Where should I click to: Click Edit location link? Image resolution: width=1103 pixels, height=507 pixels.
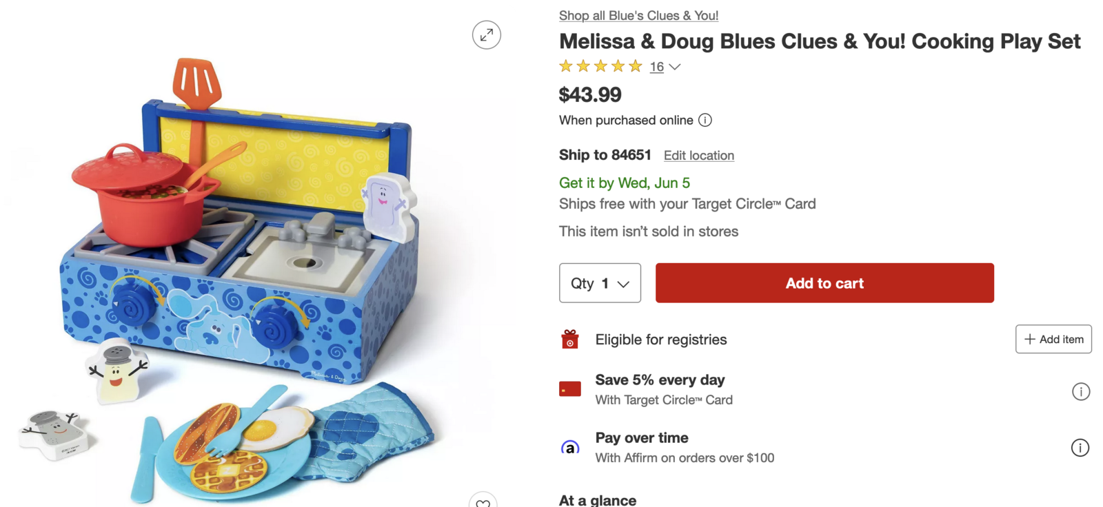coord(698,156)
